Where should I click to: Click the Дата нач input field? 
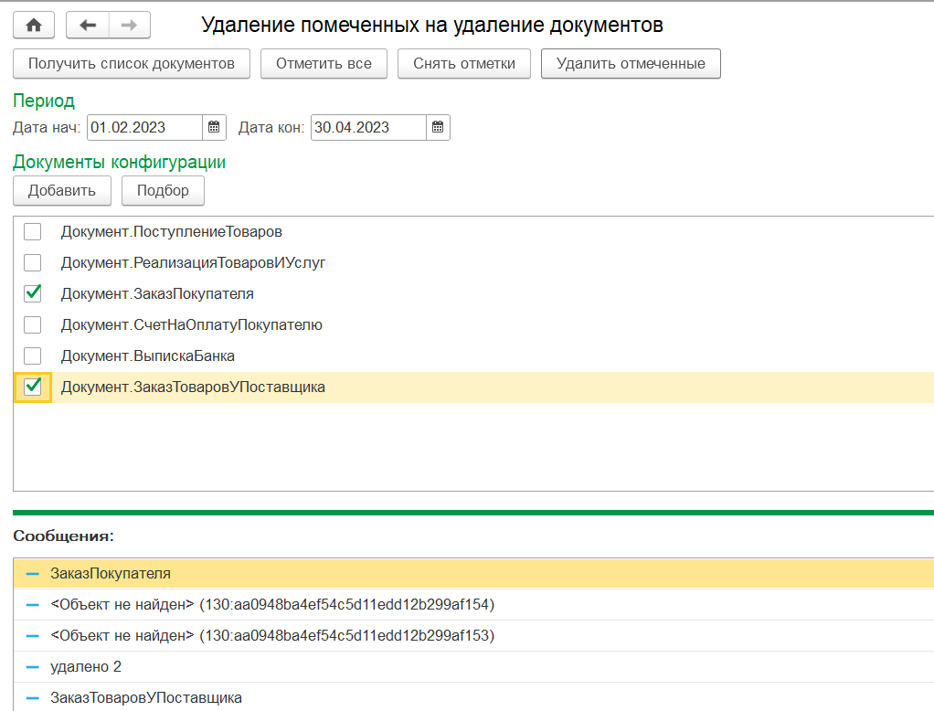(x=144, y=127)
